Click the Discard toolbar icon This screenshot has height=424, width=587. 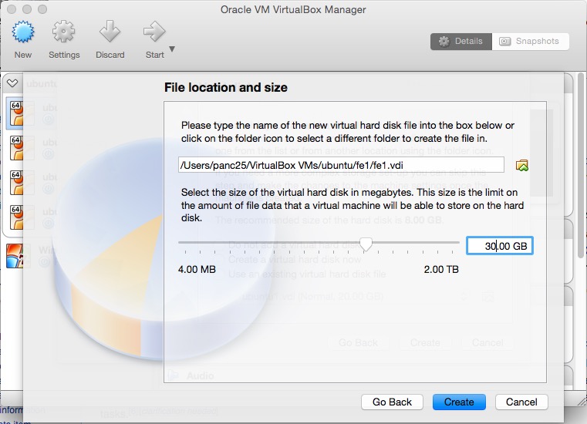point(110,33)
